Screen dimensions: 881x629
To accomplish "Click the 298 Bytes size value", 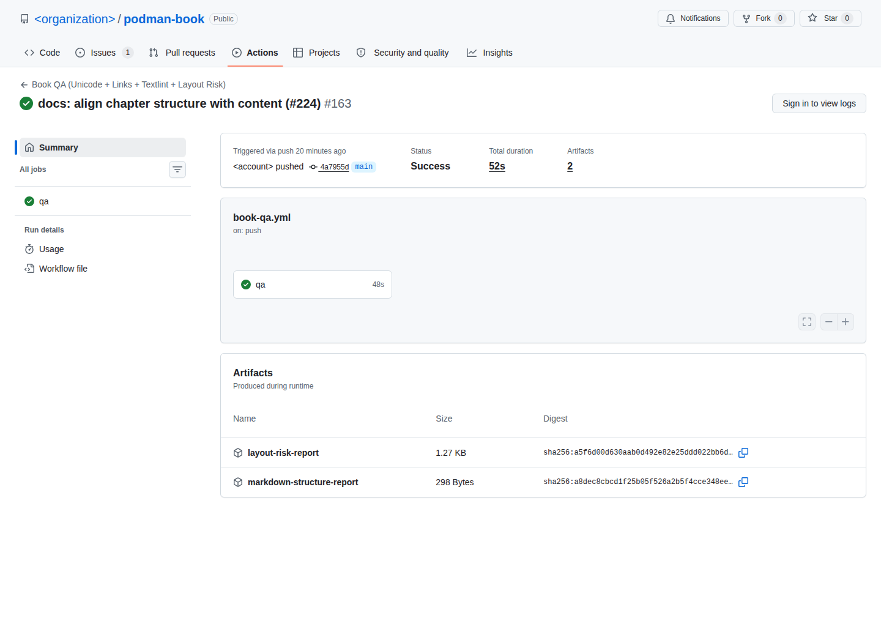I will (455, 482).
